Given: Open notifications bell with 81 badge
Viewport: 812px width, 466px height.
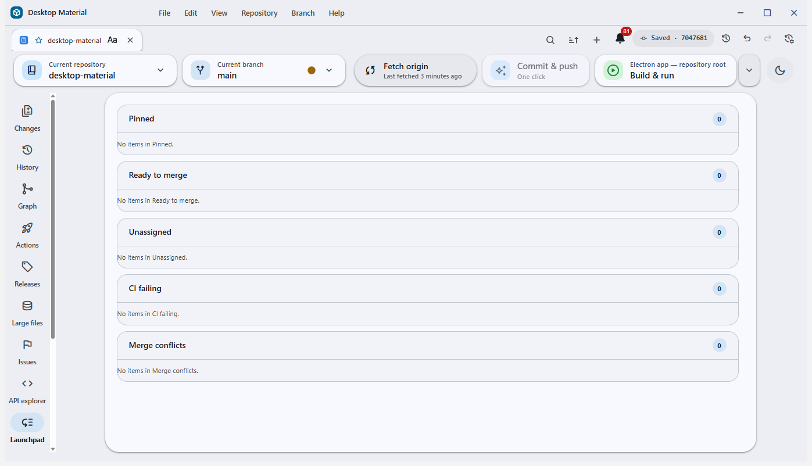Looking at the screenshot, I should pyautogui.click(x=620, y=39).
